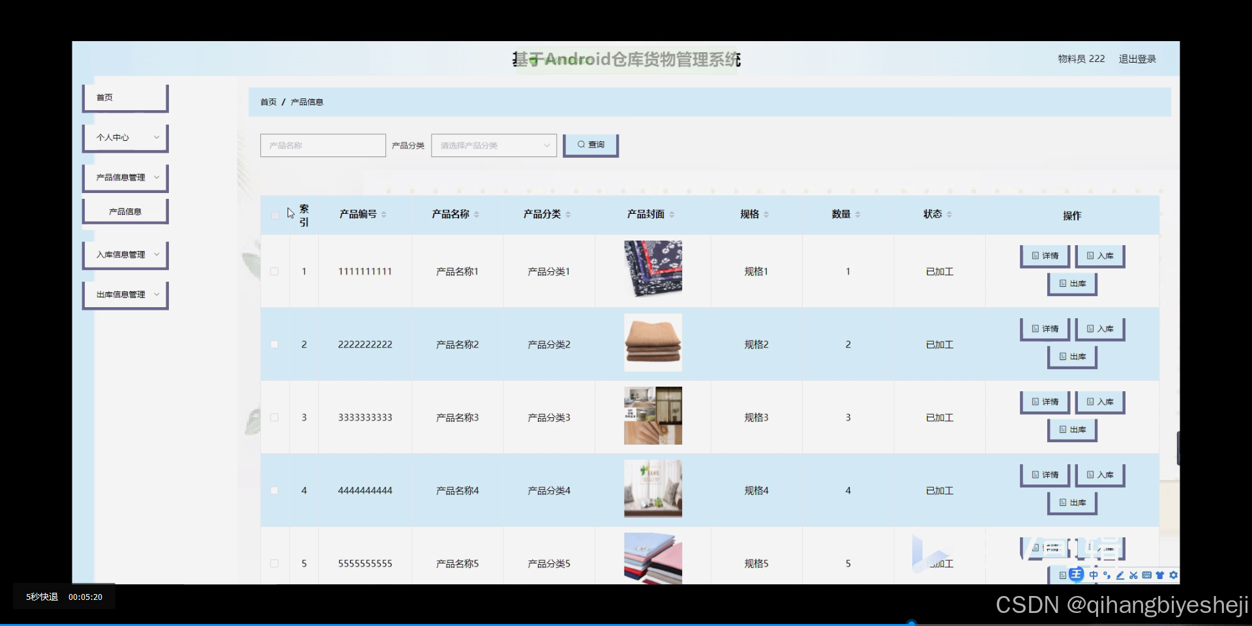Open the input method keyboard icon
This screenshot has height=626, width=1252.
point(1146,575)
